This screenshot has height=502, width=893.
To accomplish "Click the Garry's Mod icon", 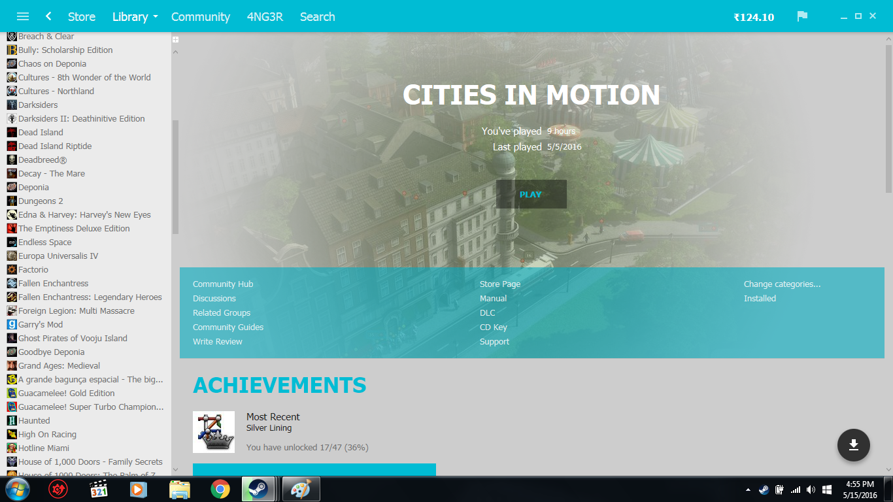I will pos(12,325).
